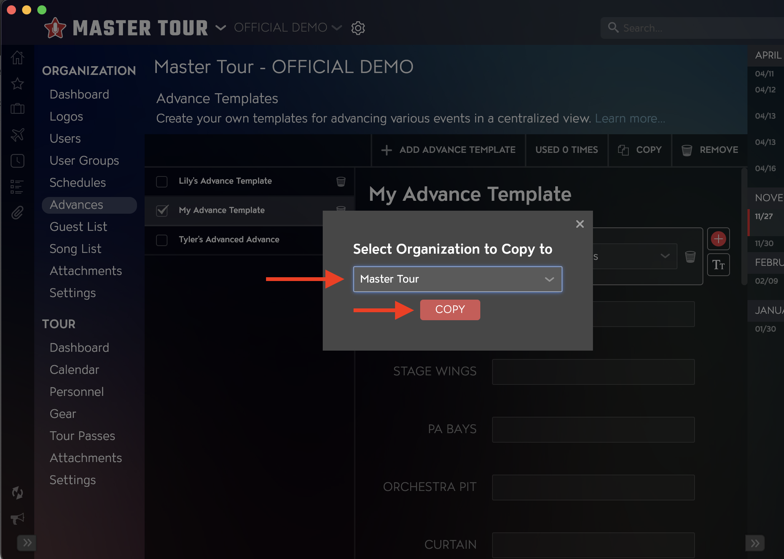The image size is (784, 559).
Task: Open Users in the sidebar
Action: click(x=65, y=138)
